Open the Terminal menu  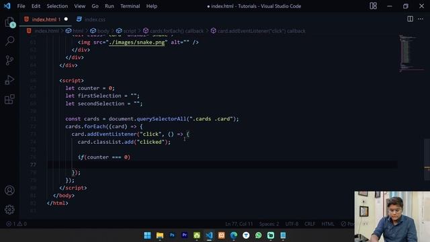click(x=130, y=6)
